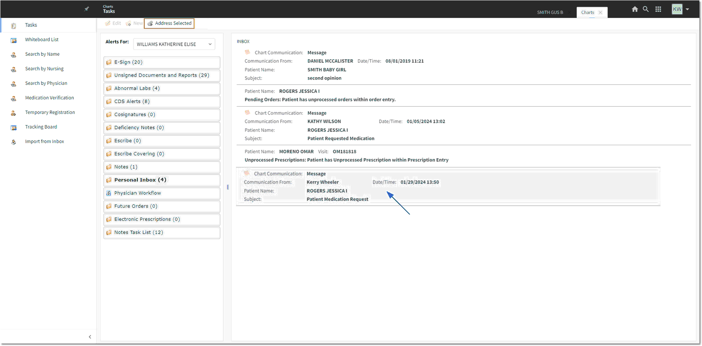The image size is (702, 346).
Task: Select the message from KATHY WILSON
Action: 464,126
